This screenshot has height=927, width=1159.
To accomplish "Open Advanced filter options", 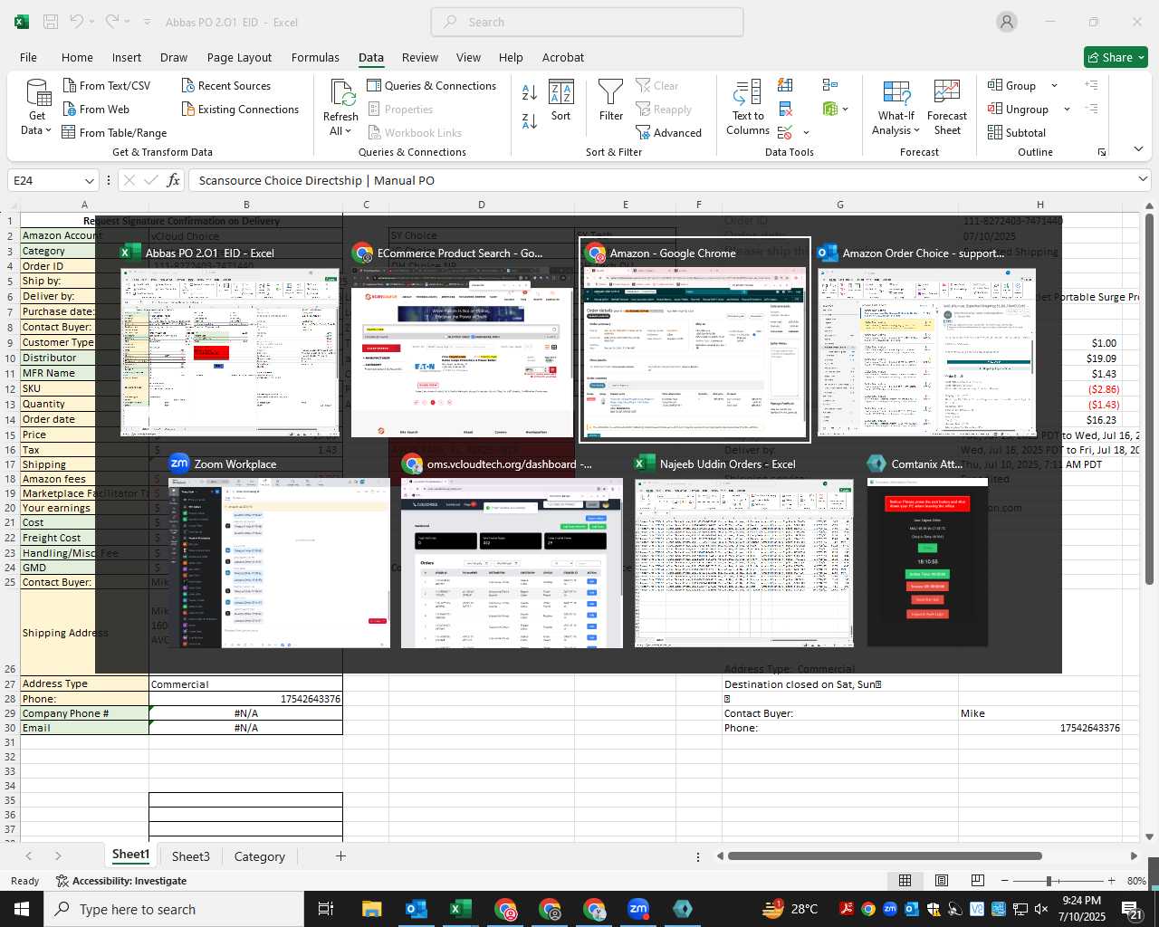I will (669, 132).
